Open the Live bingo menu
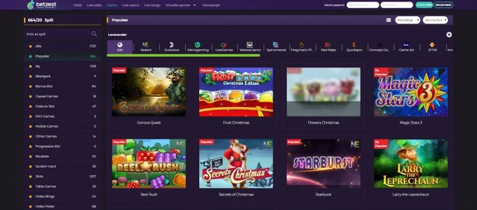 point(152,5)
